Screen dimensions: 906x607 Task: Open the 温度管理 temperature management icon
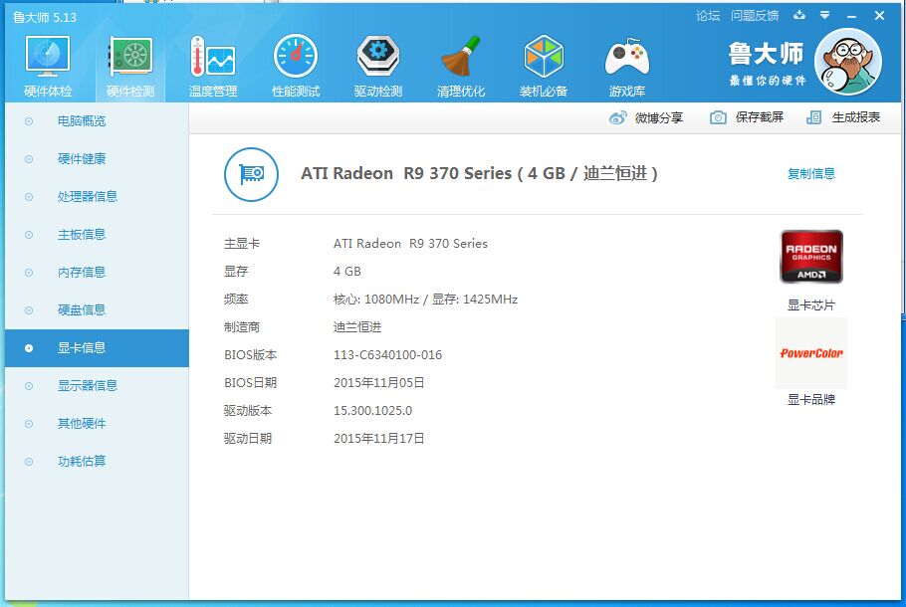(x=213, y=56)
